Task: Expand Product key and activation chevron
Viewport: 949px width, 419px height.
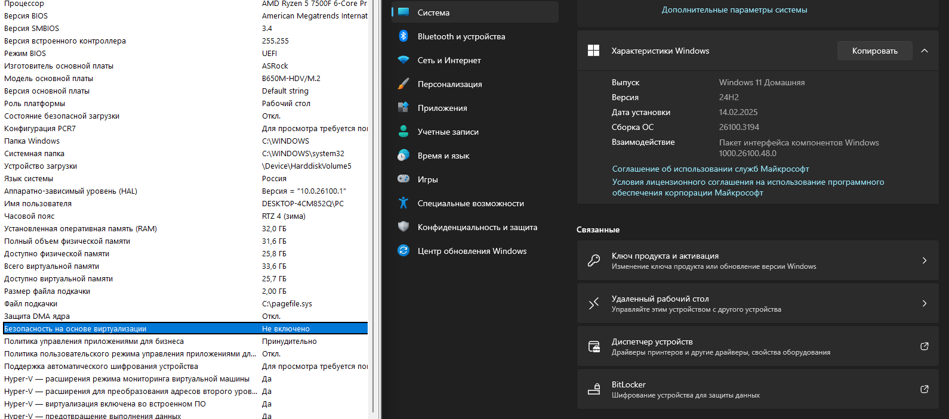Action: [925, 260]
